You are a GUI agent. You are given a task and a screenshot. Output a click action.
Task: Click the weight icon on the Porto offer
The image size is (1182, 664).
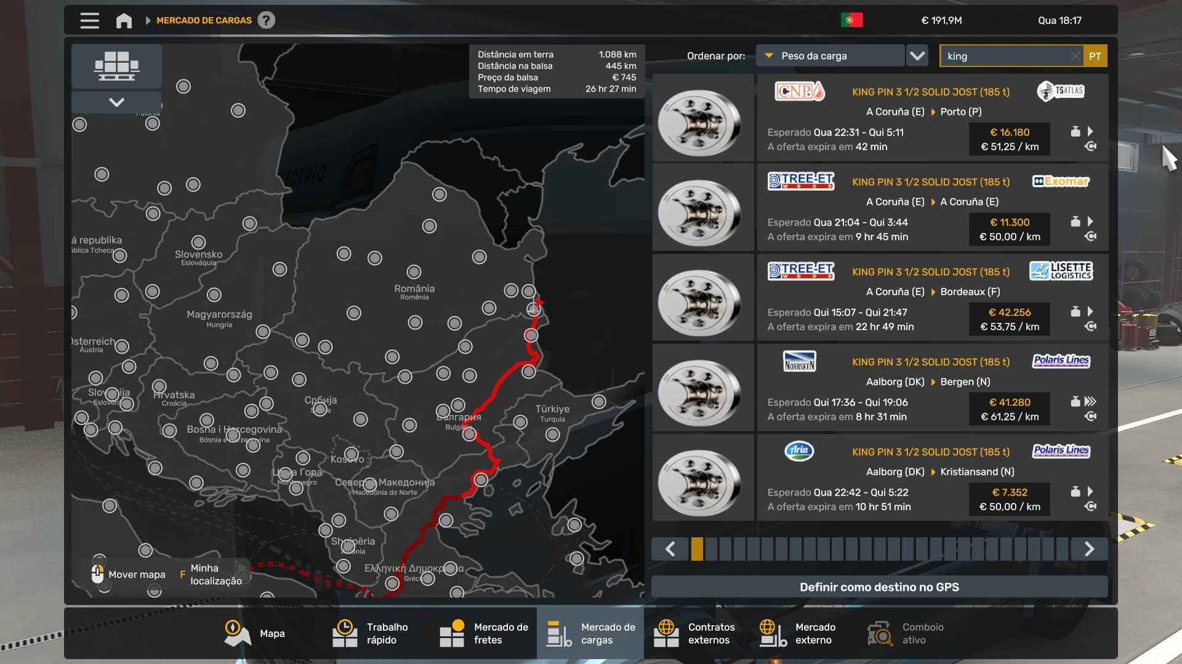coord(1075,132)
